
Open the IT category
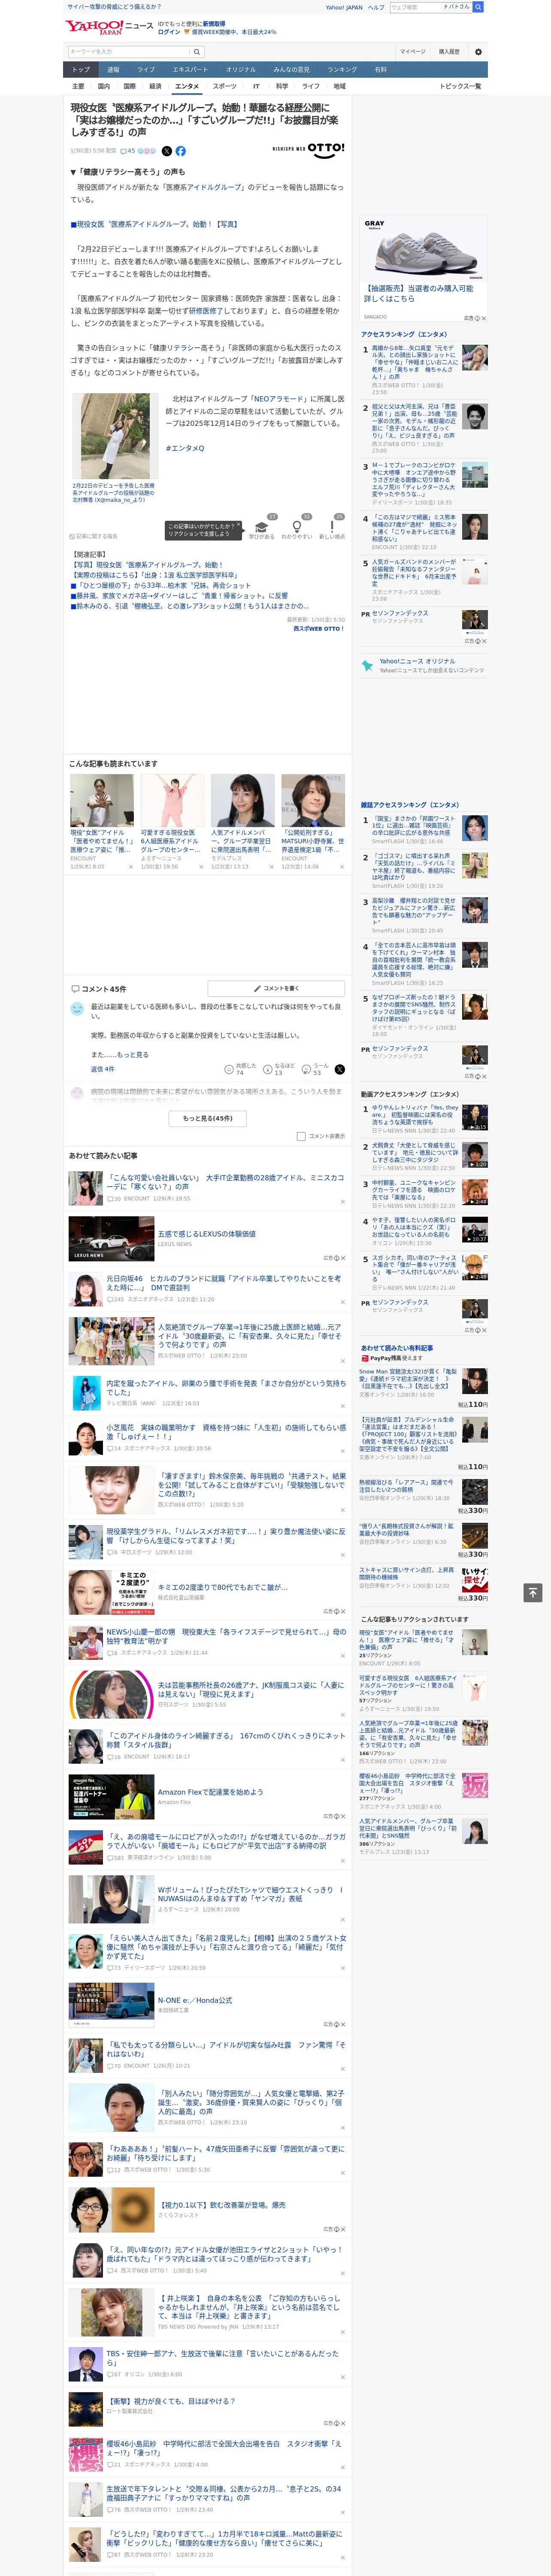[x=256, y=86]
